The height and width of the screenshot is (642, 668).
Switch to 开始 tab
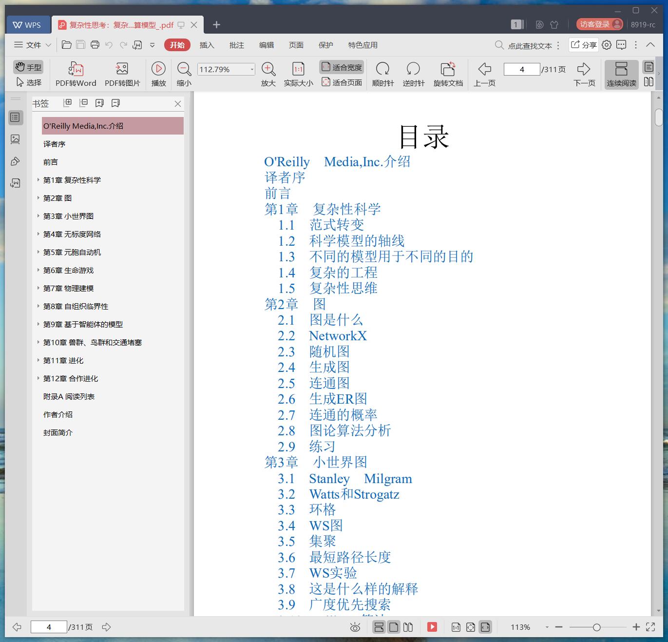pyautogui.click(x=177, y=45)
